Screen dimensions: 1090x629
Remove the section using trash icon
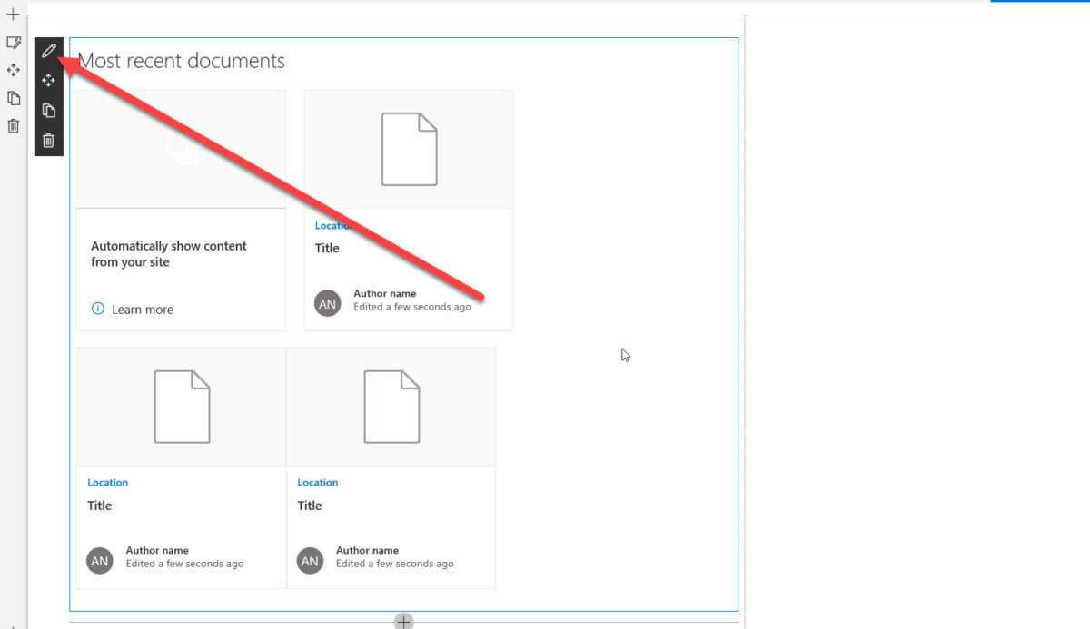(x=13, y=126)
